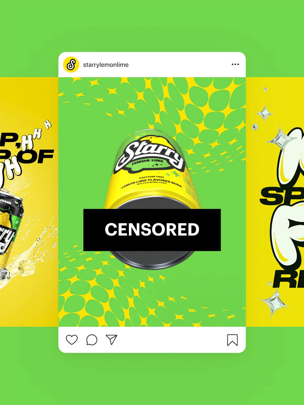
Task: Click the Lemon Lime Flavored Soda text
Action: coord(151,184)
